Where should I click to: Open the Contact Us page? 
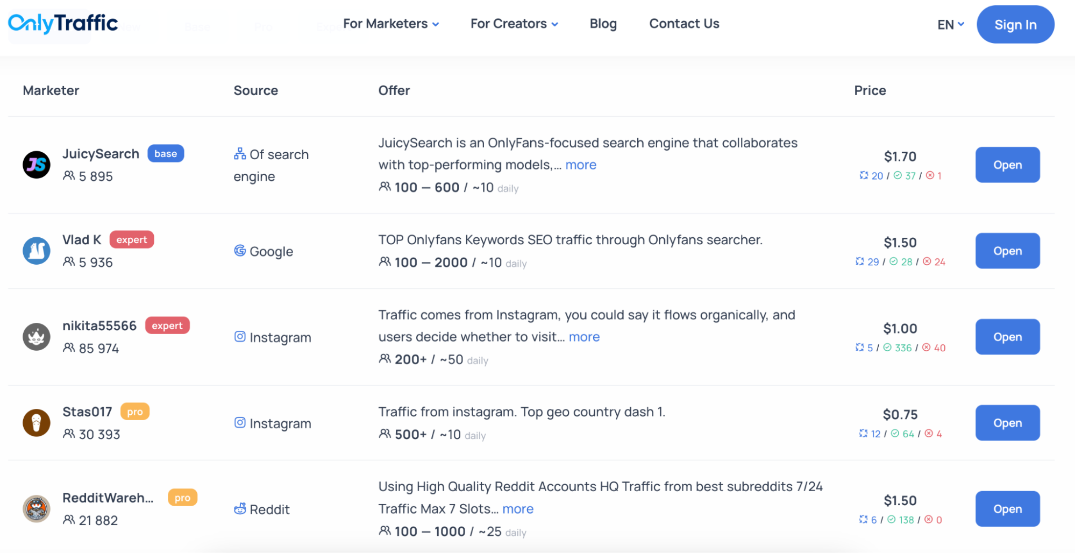coord(684,24)
